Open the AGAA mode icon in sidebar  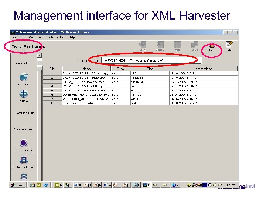point(23,94)
